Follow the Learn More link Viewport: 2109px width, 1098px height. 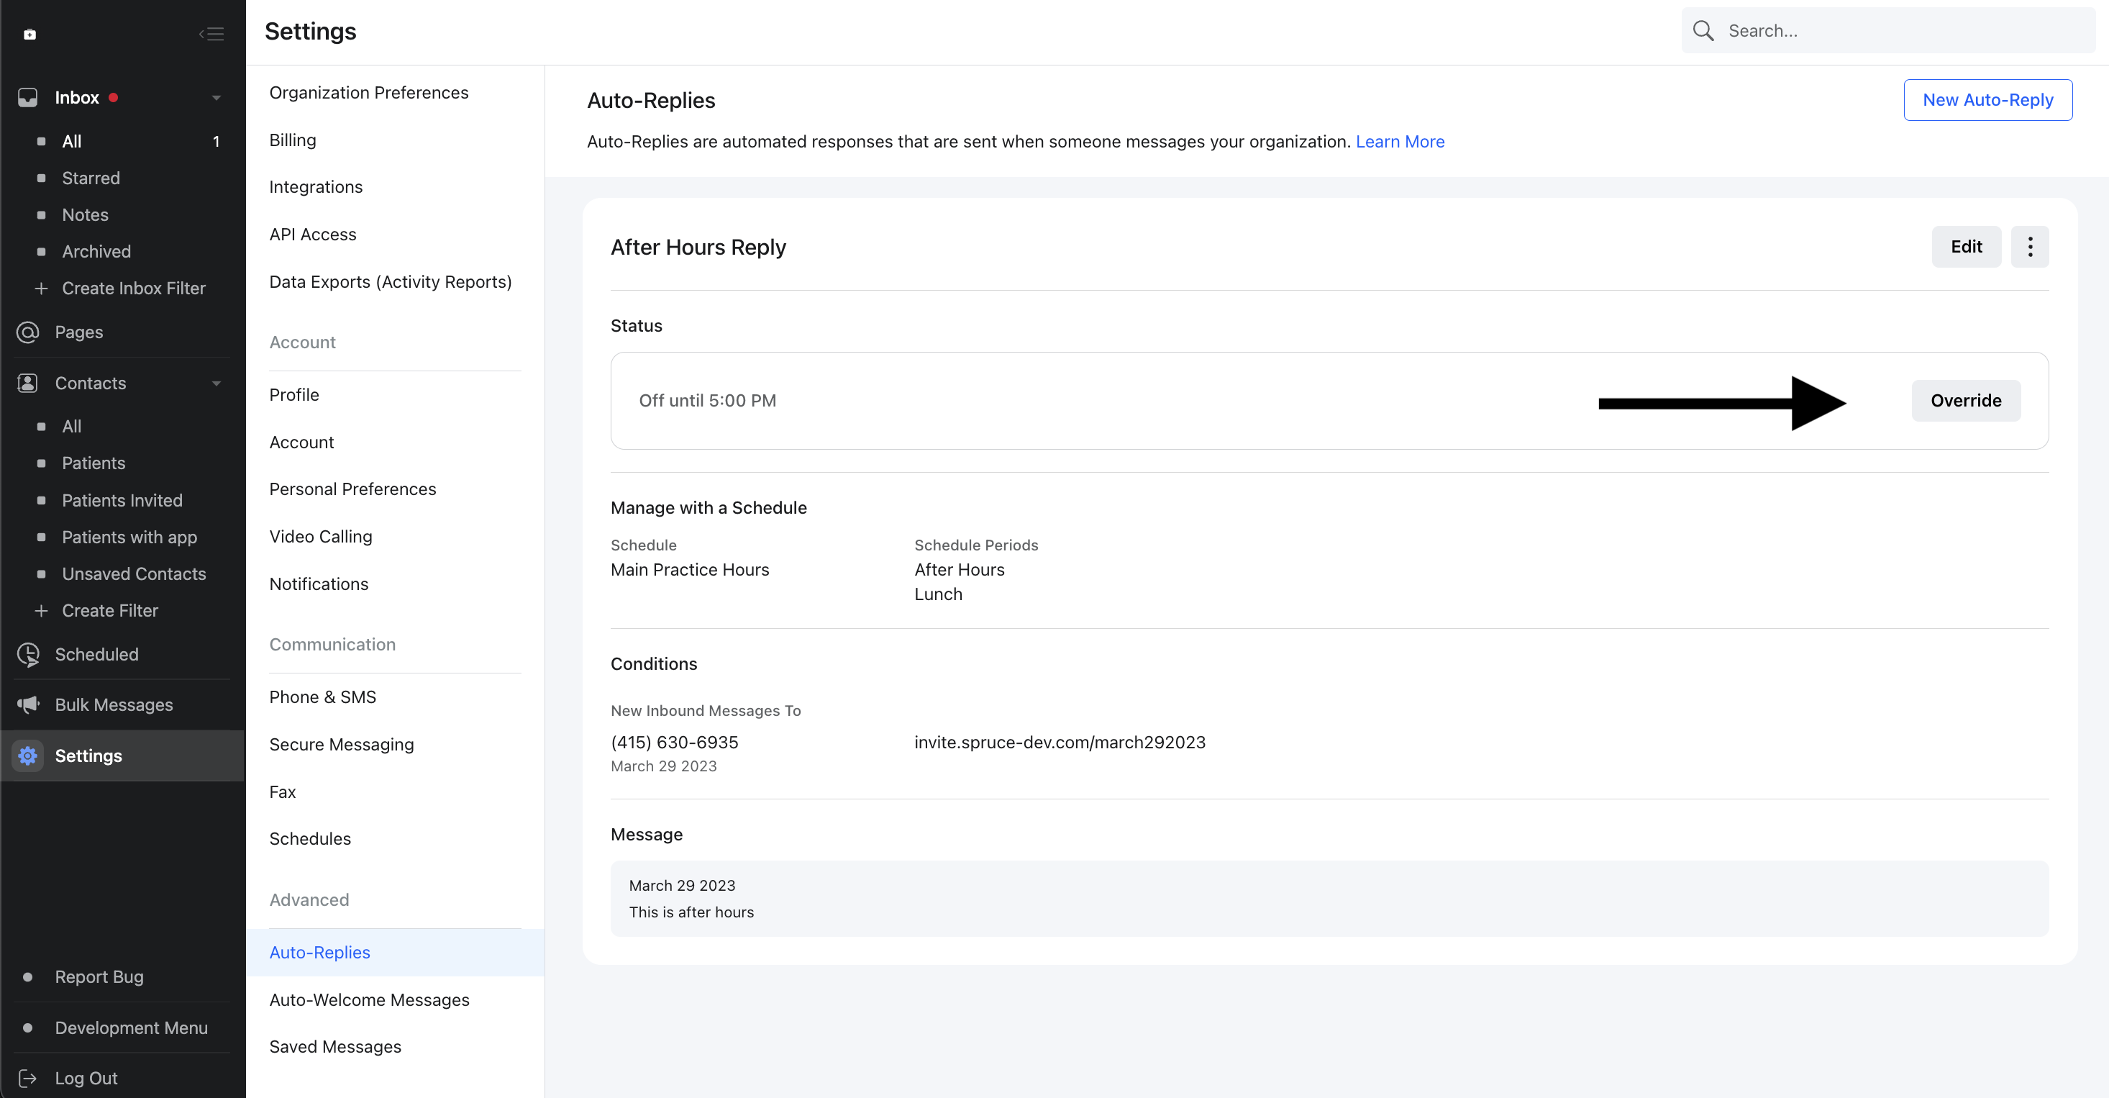coord(1399,142)
